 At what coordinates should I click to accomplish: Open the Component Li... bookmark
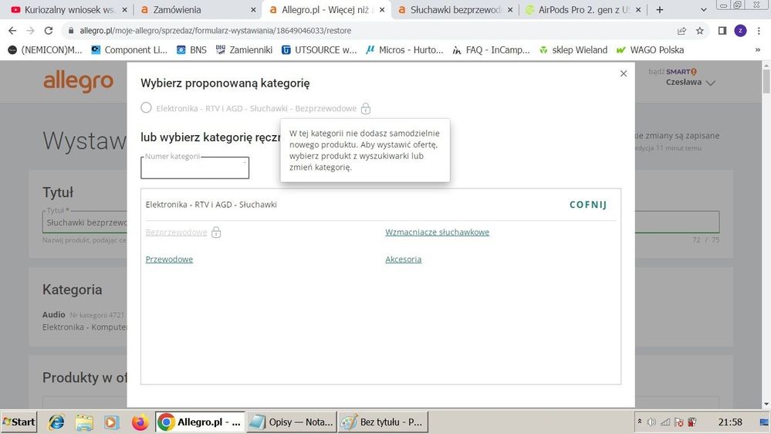click(x=130, y=49)
